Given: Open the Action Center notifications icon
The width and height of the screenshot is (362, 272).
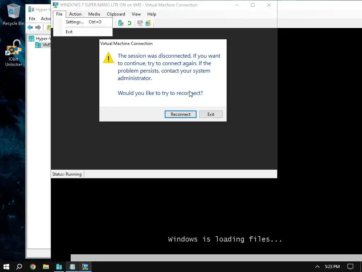Looking at the screenshot, I should [x=350, y=267].
